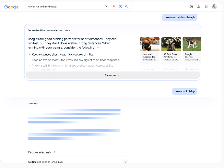Click the magnifier search icon
This screenshot has width=224, height=168.
tap(126, 6)
